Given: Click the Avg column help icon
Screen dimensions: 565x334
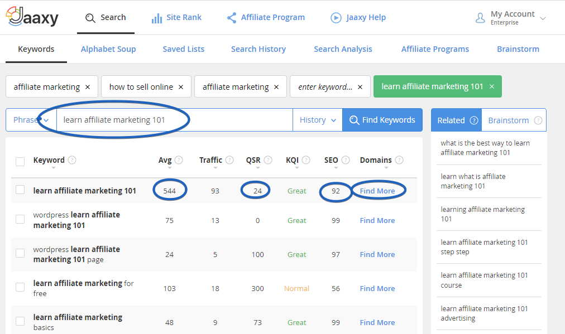Looking at the screenshot, I should [179, 160].
